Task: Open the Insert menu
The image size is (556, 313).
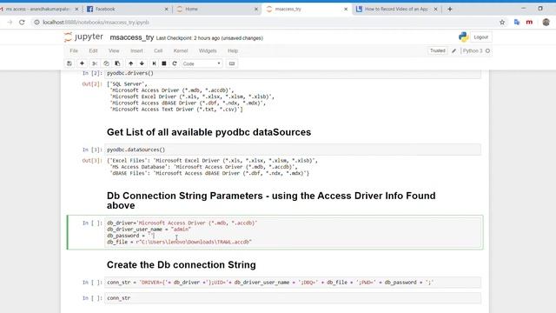Action: 136,50
